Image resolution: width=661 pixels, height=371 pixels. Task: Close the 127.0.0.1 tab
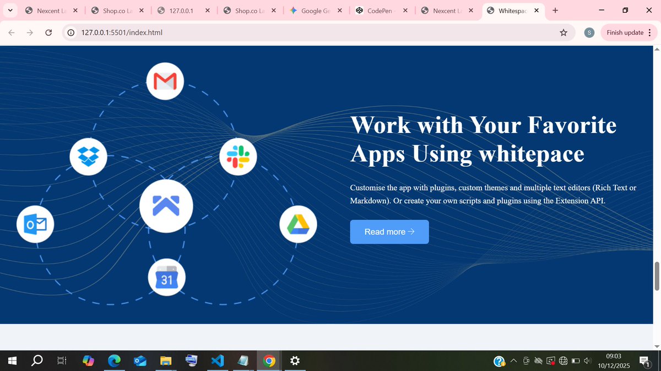207,10
